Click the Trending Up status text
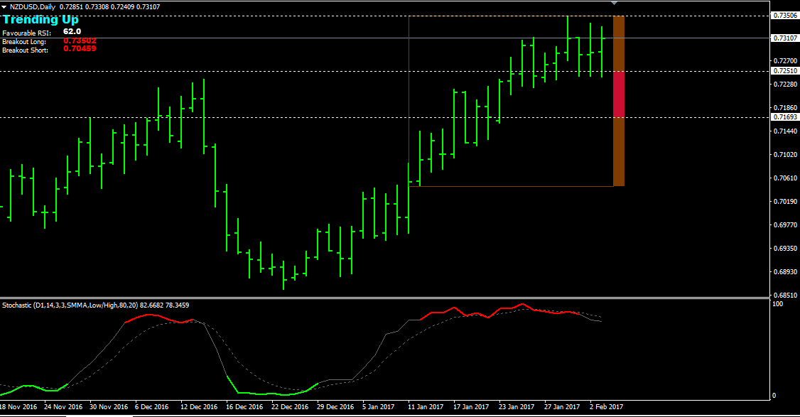The height and width of the screenshot is (417, 800). coord(40,20)
